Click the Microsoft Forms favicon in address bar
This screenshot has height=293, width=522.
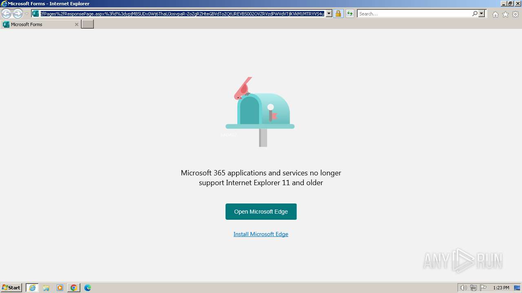(x=35, y=14)
